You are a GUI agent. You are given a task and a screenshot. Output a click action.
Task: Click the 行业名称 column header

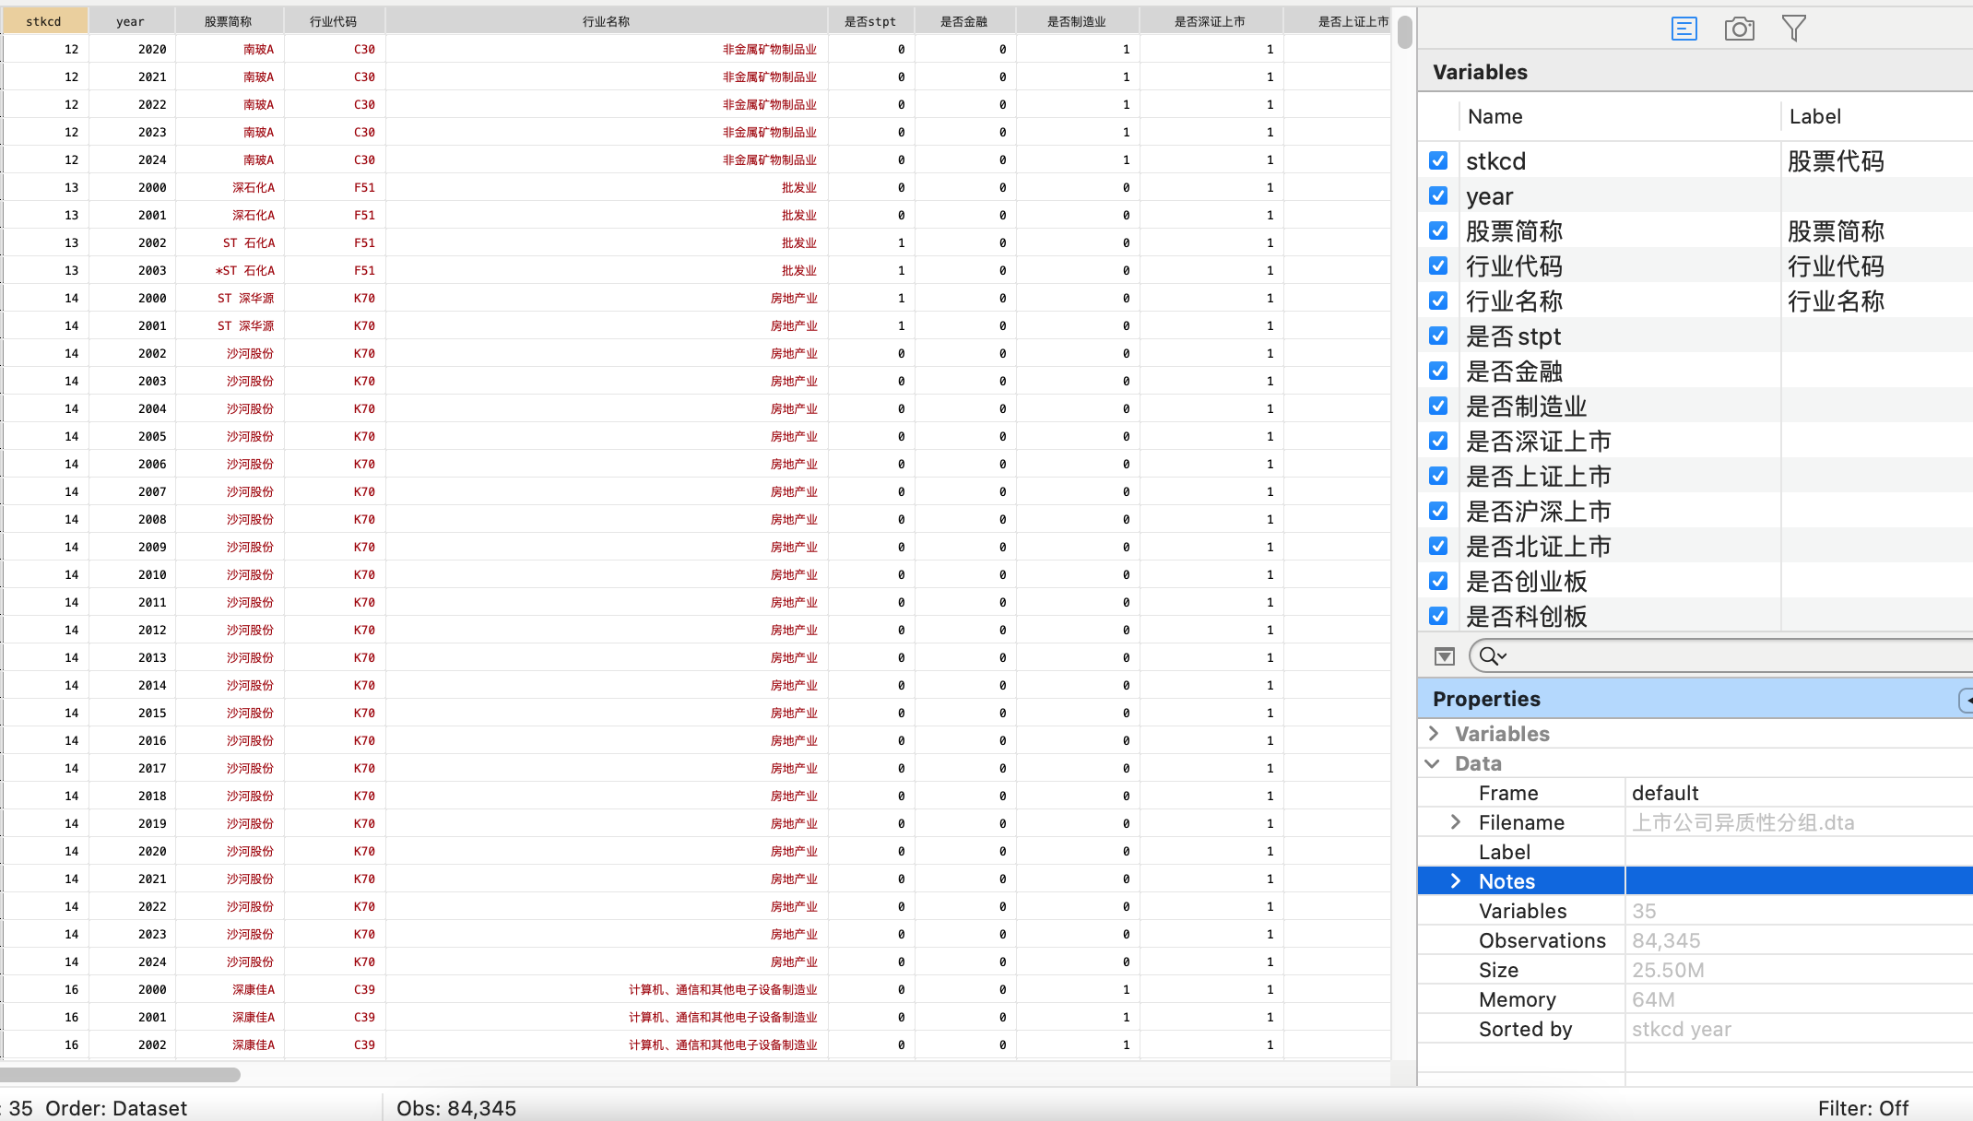tap(606, 21)
